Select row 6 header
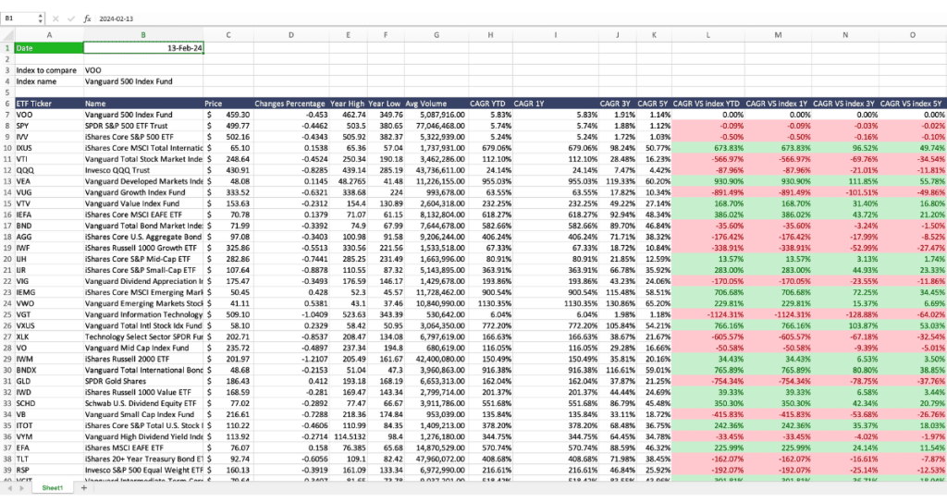 (6, 104)
